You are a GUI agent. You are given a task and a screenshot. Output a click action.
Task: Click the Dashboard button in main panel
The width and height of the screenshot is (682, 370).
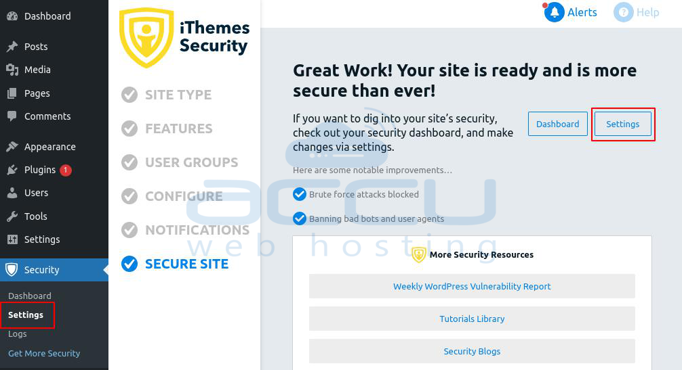(558, 124)
